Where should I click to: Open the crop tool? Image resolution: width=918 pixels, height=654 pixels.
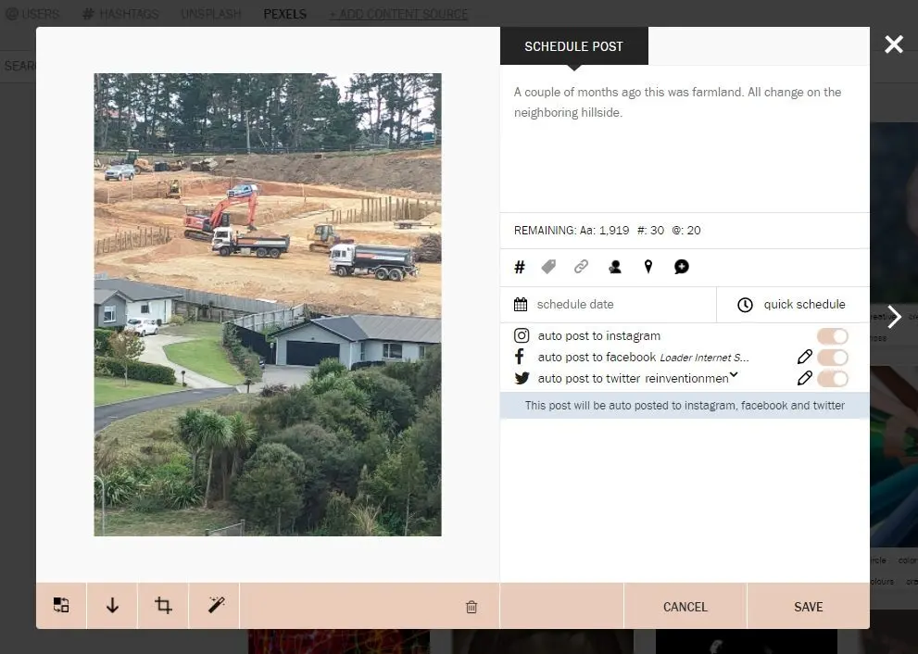[x=163, y=606]
